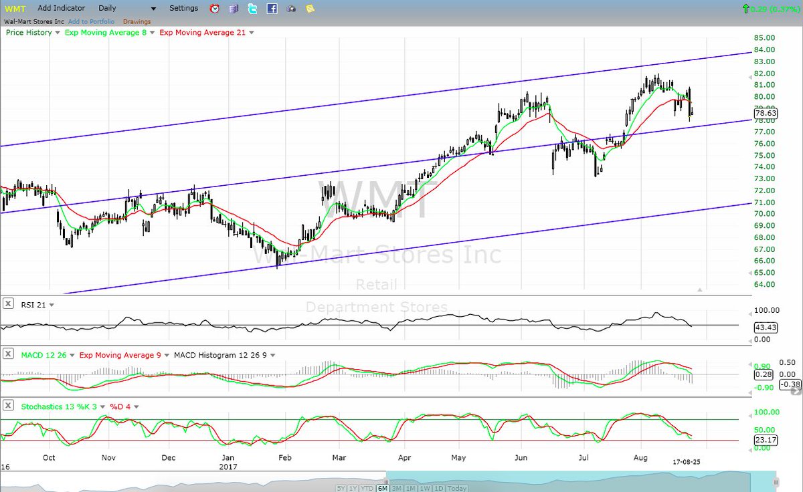
Task: Open MACD 12 26 settings dropdown
Action: tap(73, 355)
